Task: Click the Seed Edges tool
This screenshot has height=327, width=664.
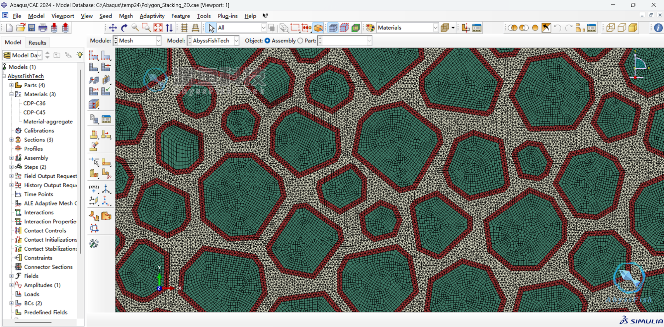Action: click(106, 55)
